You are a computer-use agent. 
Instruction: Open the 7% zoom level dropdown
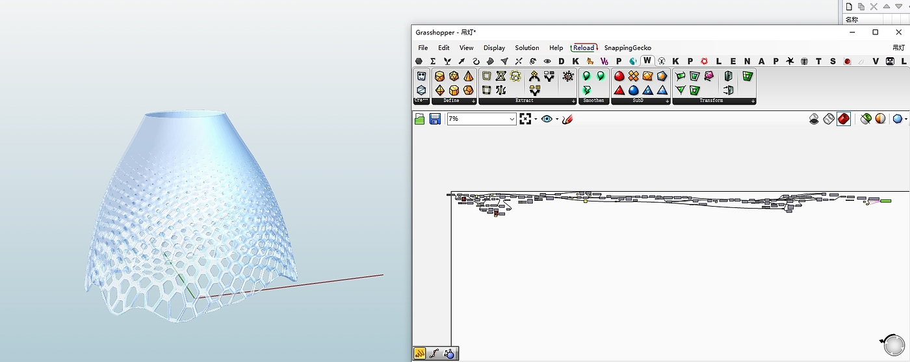click(x=512, y=119)
